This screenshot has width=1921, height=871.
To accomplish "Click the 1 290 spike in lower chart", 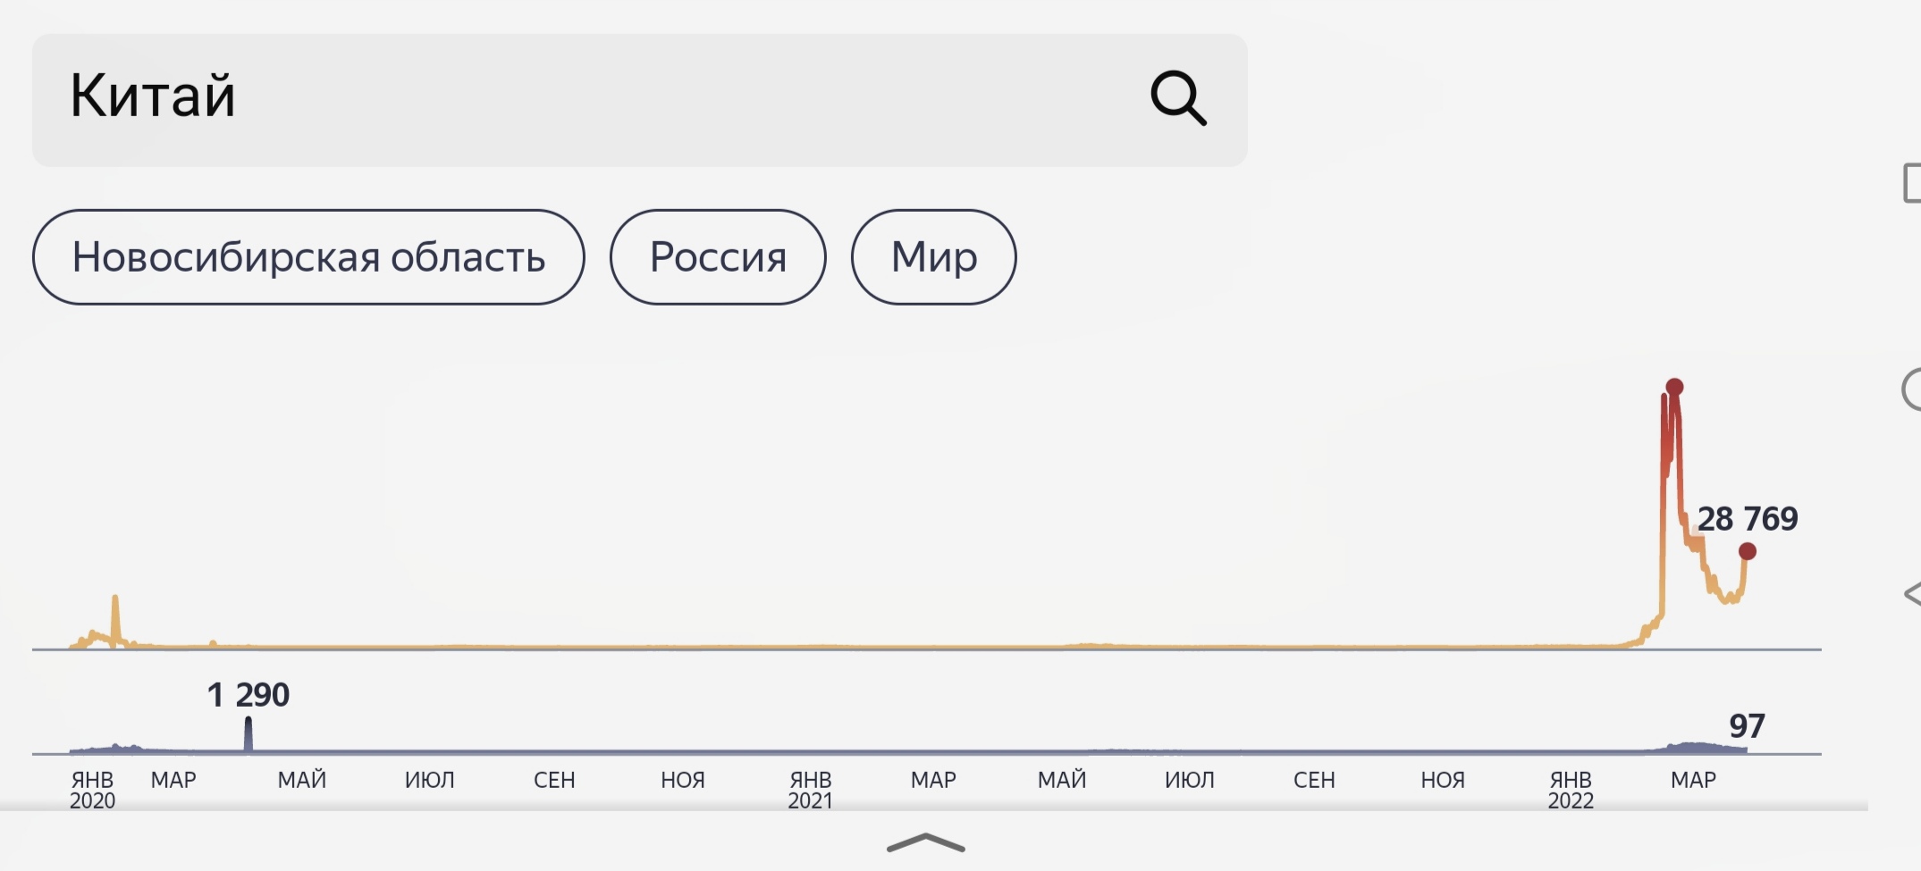I will 249,734.
